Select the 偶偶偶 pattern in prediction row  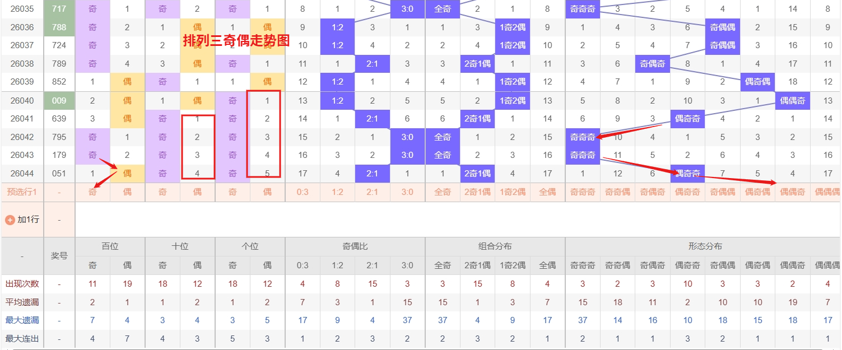[x=827, y=192]
